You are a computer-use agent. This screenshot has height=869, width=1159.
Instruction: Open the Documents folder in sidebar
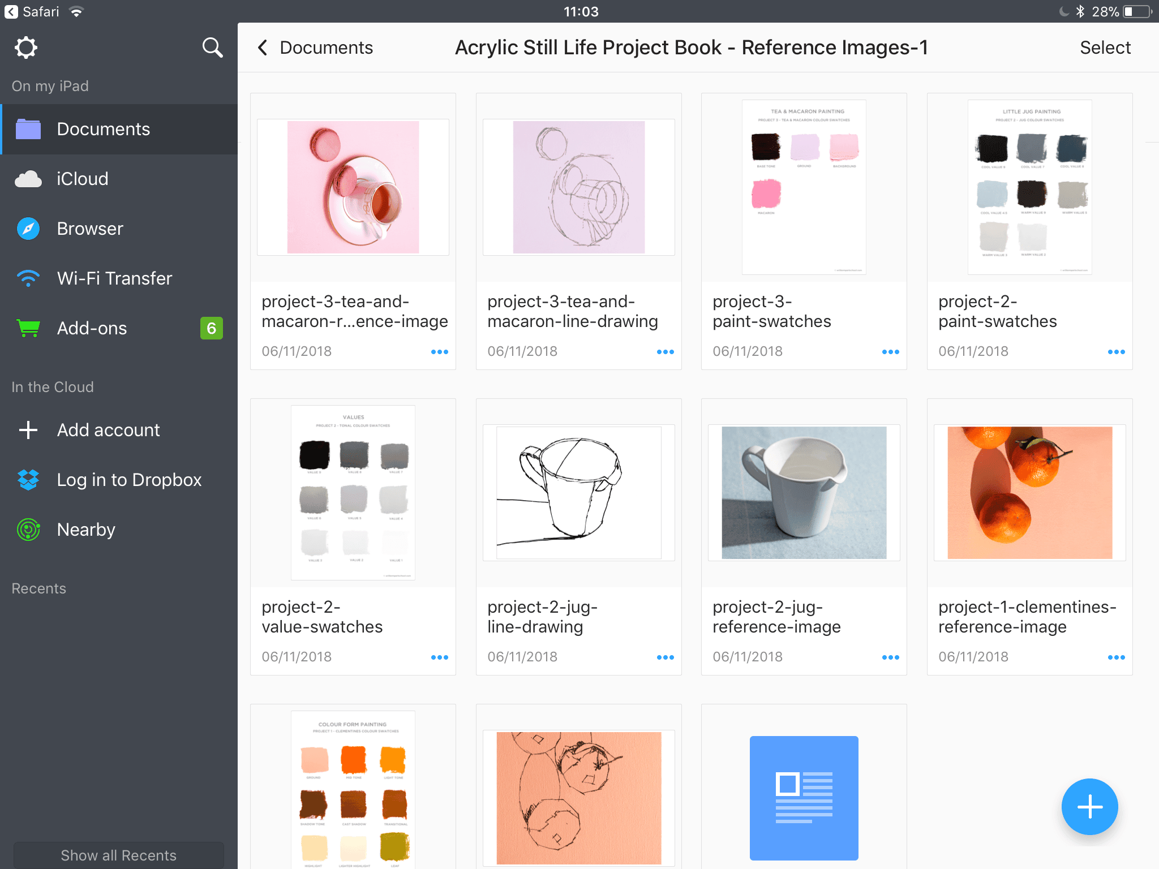pos(119,129)
